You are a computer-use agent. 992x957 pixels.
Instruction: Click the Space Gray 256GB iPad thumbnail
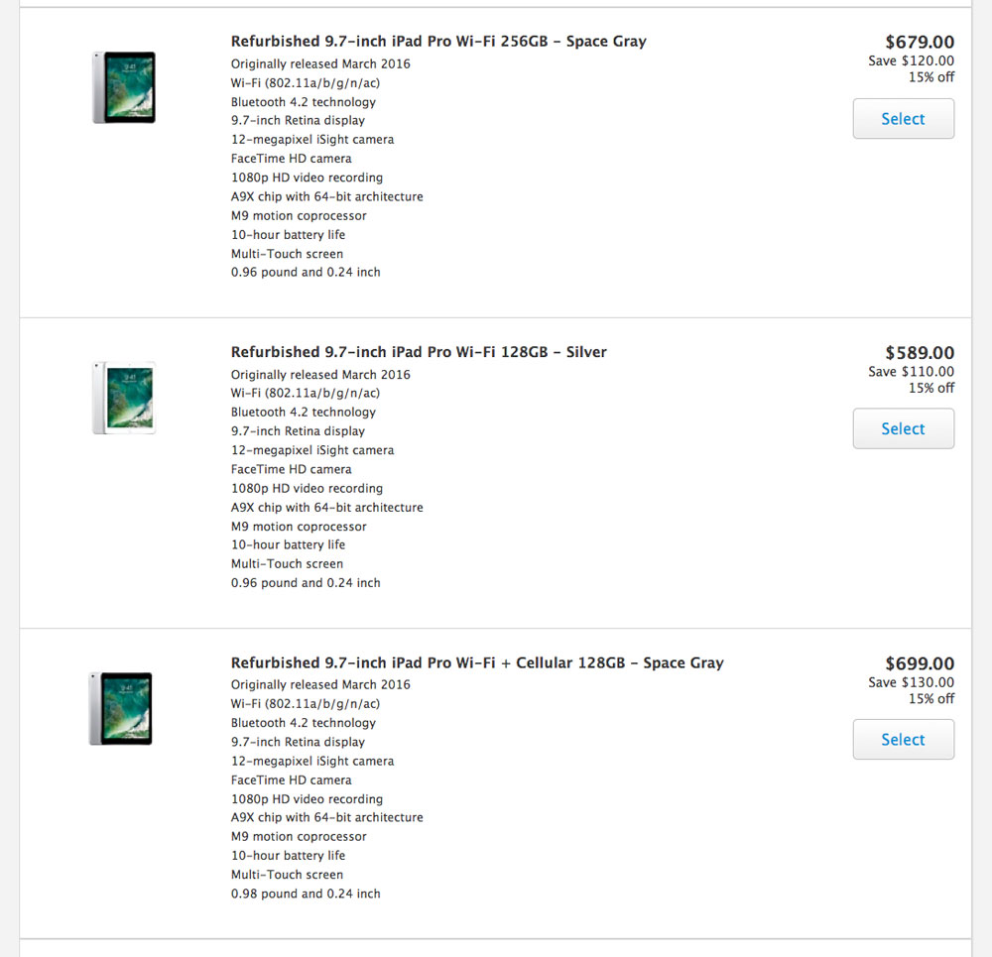click(123, 87)
